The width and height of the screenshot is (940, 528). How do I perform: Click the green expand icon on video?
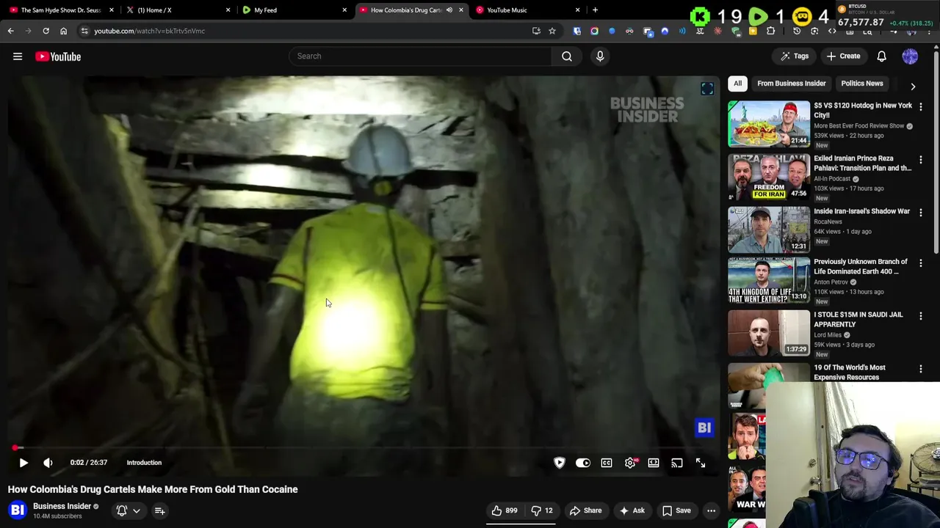point(707,89)
